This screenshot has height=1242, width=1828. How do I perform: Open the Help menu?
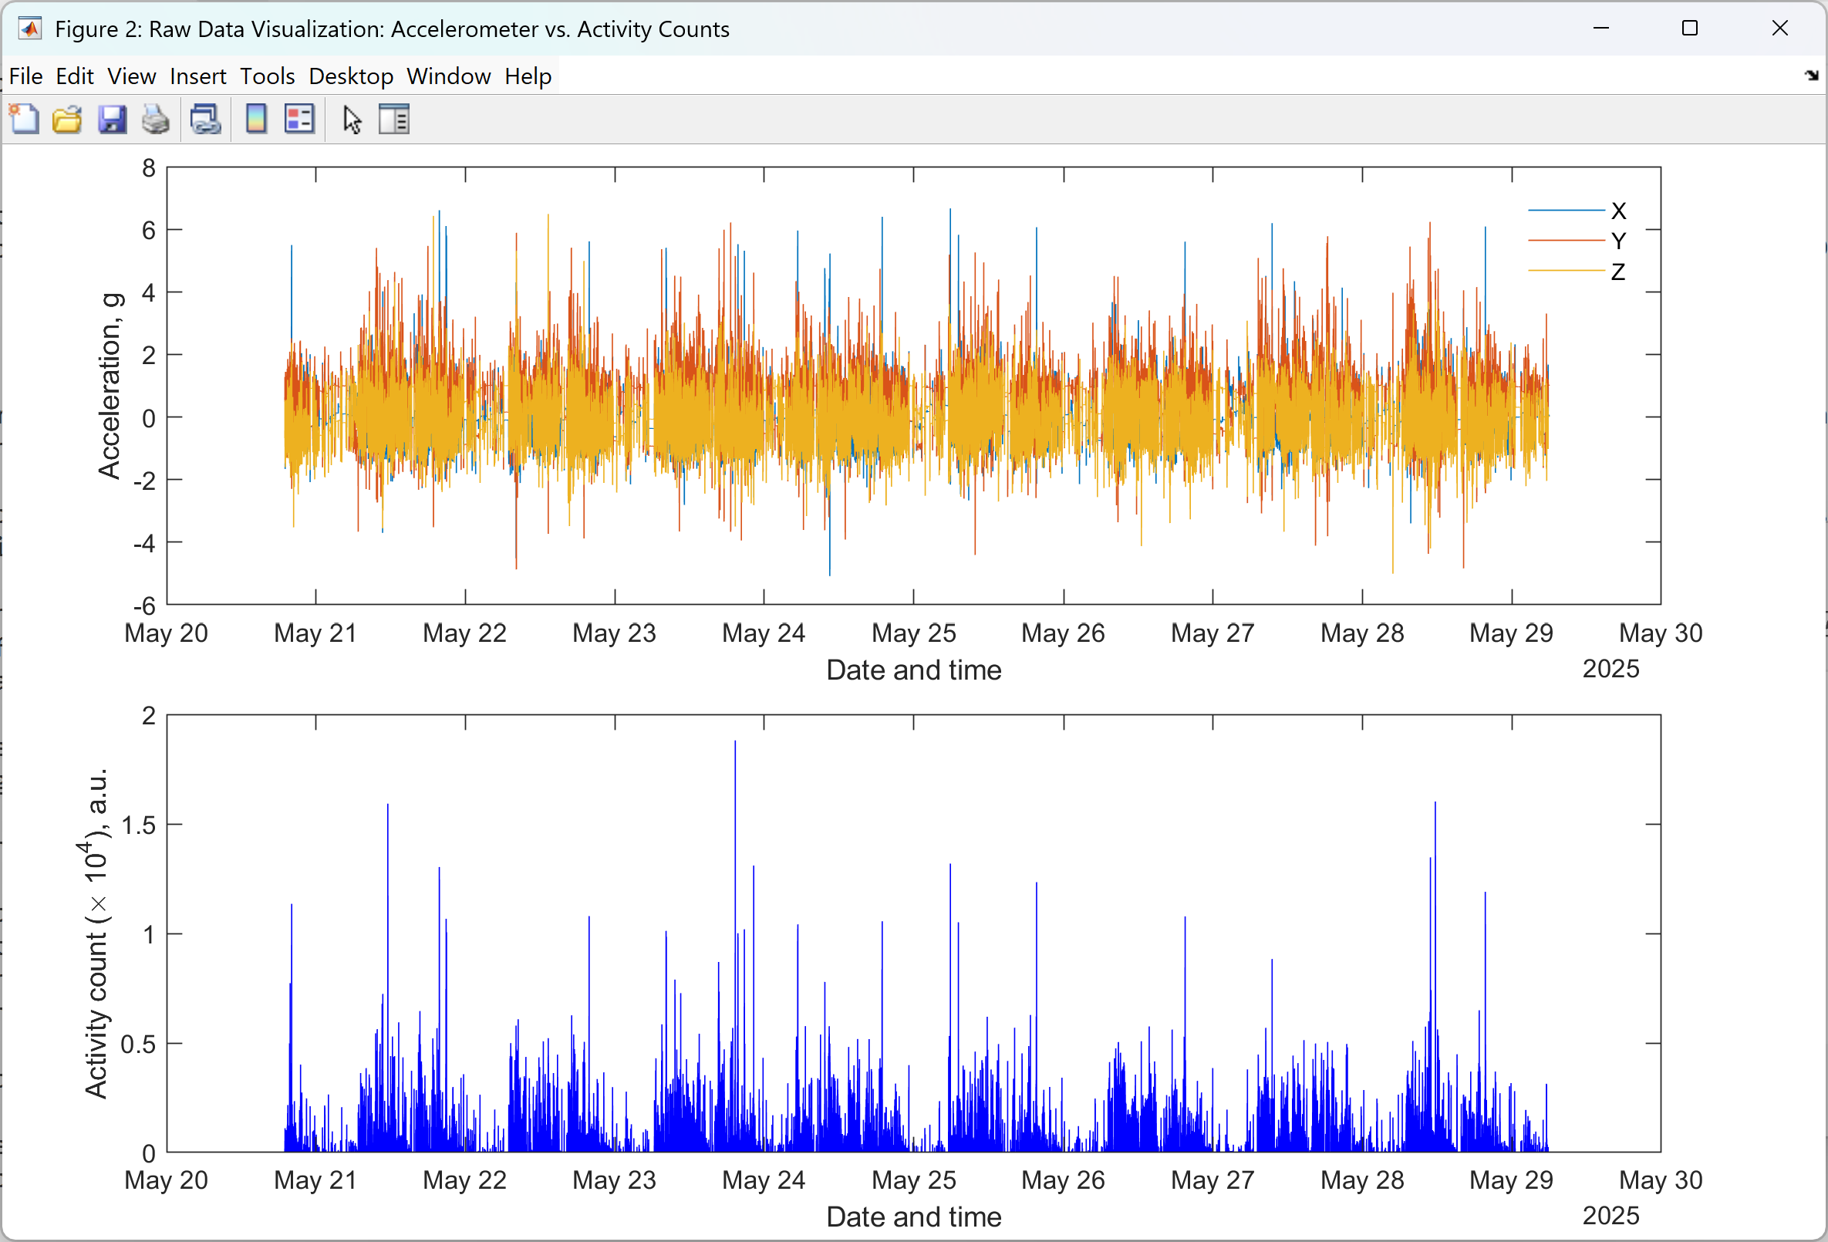[527, 76]
